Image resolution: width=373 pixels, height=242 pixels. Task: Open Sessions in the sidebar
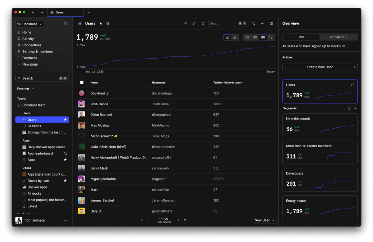(x=34, y=126)
